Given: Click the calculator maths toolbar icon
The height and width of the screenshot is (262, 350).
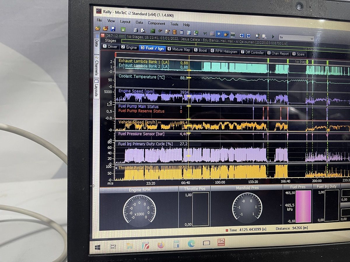Looking at the screenshot, I should (x=182, y=32).
